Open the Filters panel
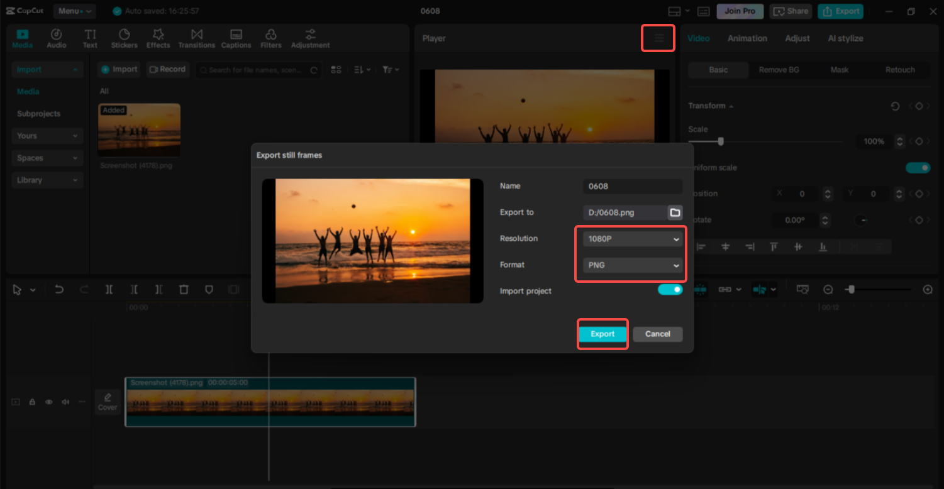 tap(270, 37)
